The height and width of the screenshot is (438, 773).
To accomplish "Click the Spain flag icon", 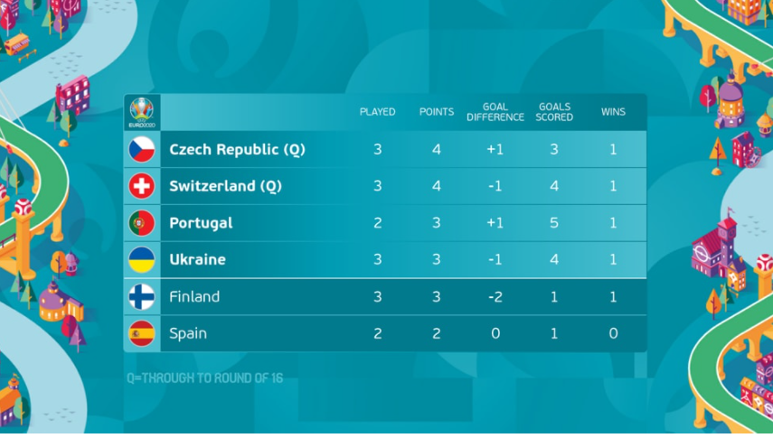I will click(142, 333).
